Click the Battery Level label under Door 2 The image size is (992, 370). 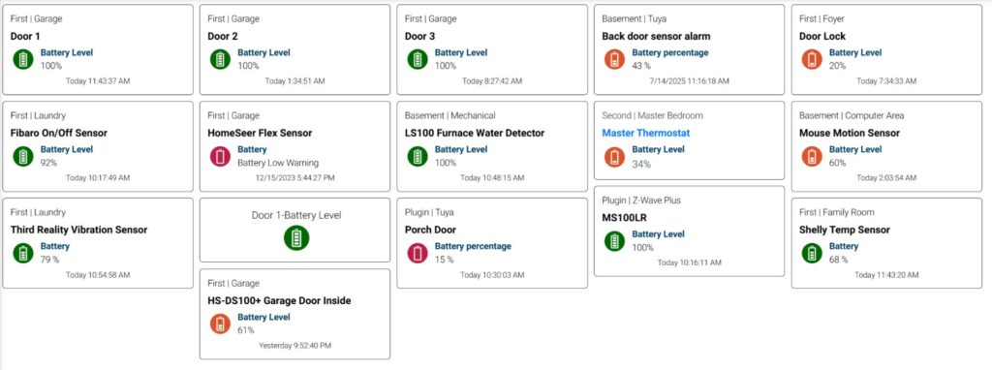coord(263,52)
